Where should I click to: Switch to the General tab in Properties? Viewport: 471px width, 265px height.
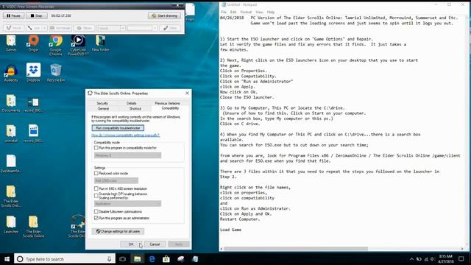pos(103,108)
